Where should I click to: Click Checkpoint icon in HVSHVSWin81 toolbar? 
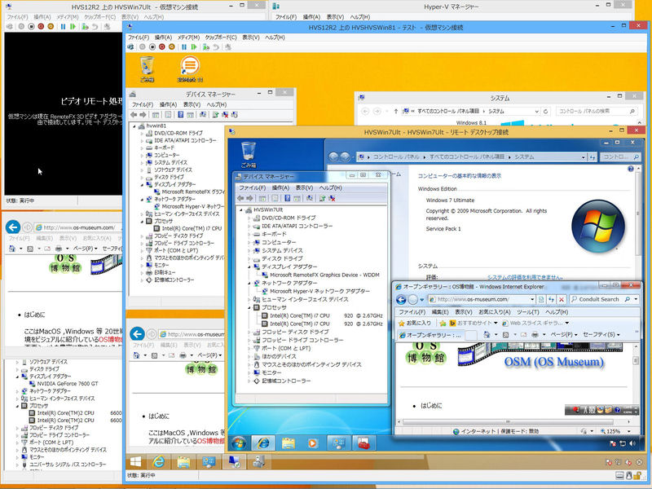click(x=206, y=47)
